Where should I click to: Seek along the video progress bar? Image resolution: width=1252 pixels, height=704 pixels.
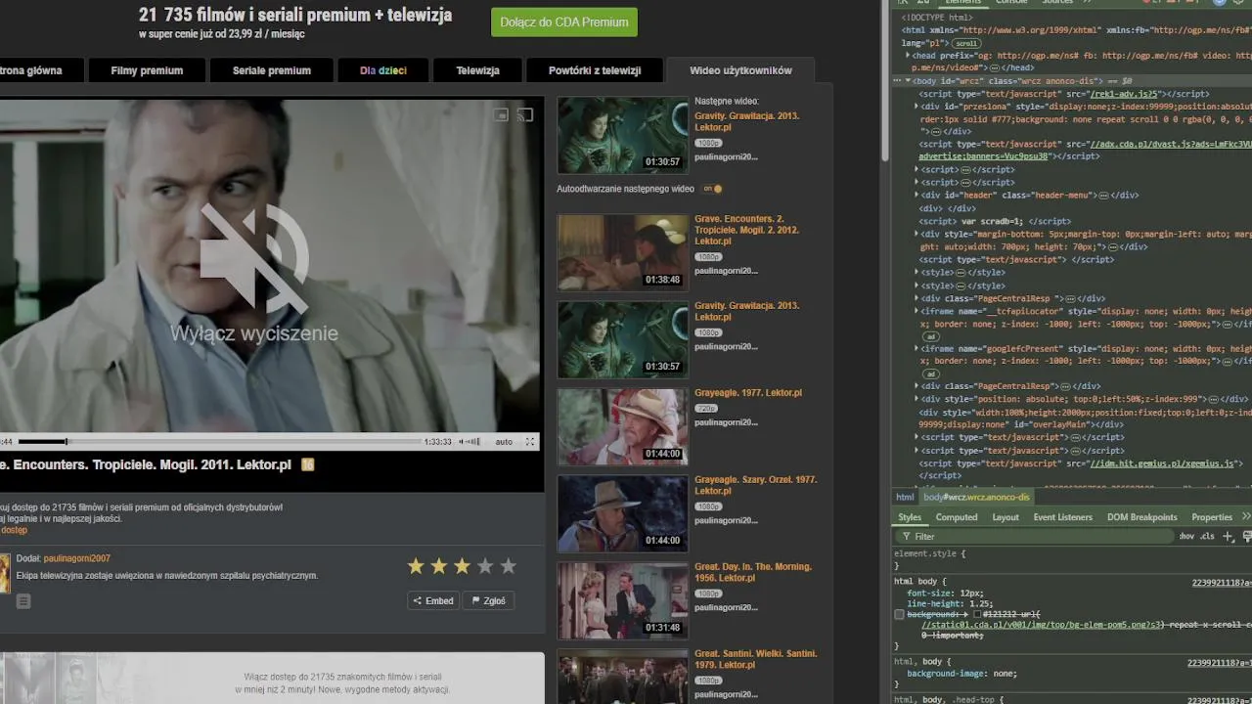pyautogui.click(x=220, y=442)
